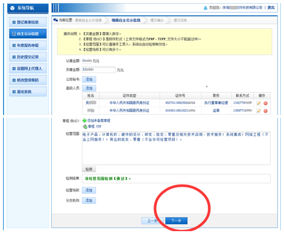
Task: Open 历史提交记录 sidebar item
Action: [x=28, y=57]
